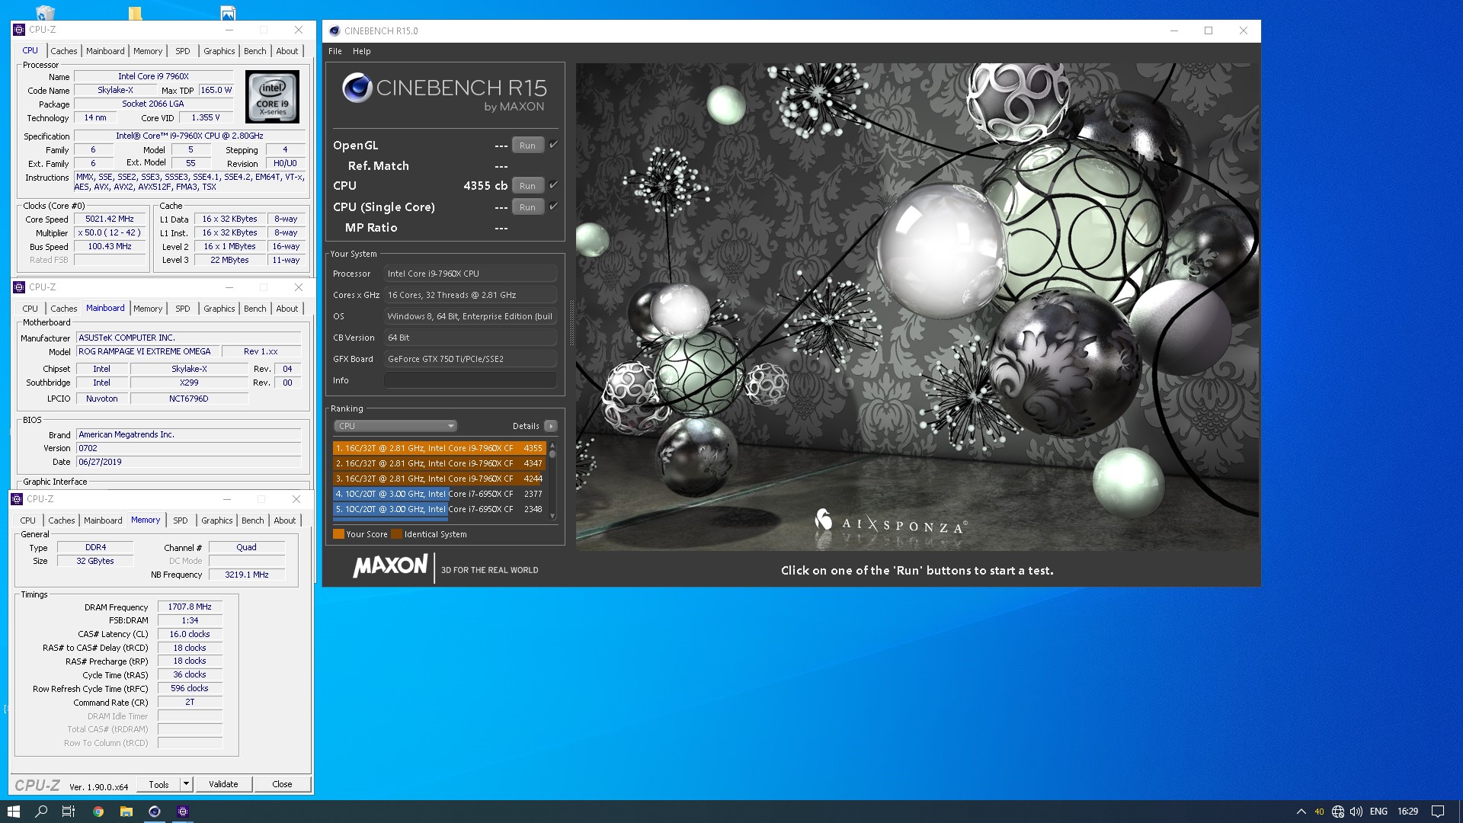Click the rendered Cinebench scene image
The image size is (1463, 823).
point(917,306)
